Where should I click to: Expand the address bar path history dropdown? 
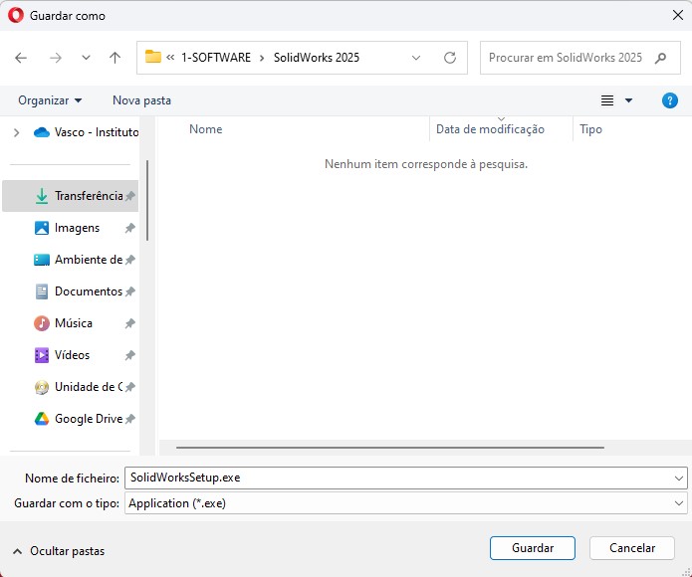click(416, 58)
